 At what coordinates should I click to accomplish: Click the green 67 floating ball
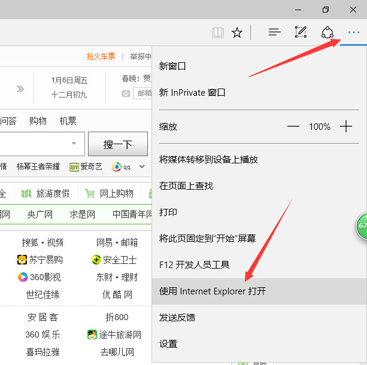[361, 226]
